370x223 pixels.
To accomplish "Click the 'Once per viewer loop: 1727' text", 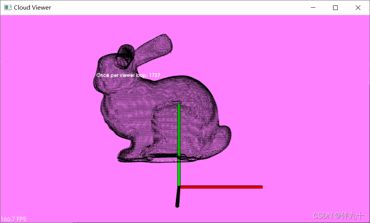I will (128, 75).
